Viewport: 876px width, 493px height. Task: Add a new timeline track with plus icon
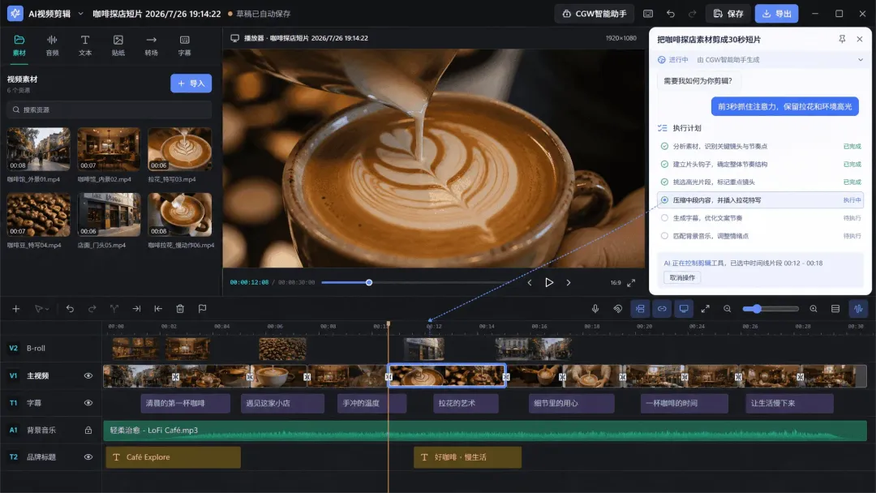(15, 309)
